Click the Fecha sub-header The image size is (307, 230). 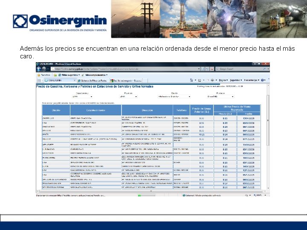[x=249, y=114]
